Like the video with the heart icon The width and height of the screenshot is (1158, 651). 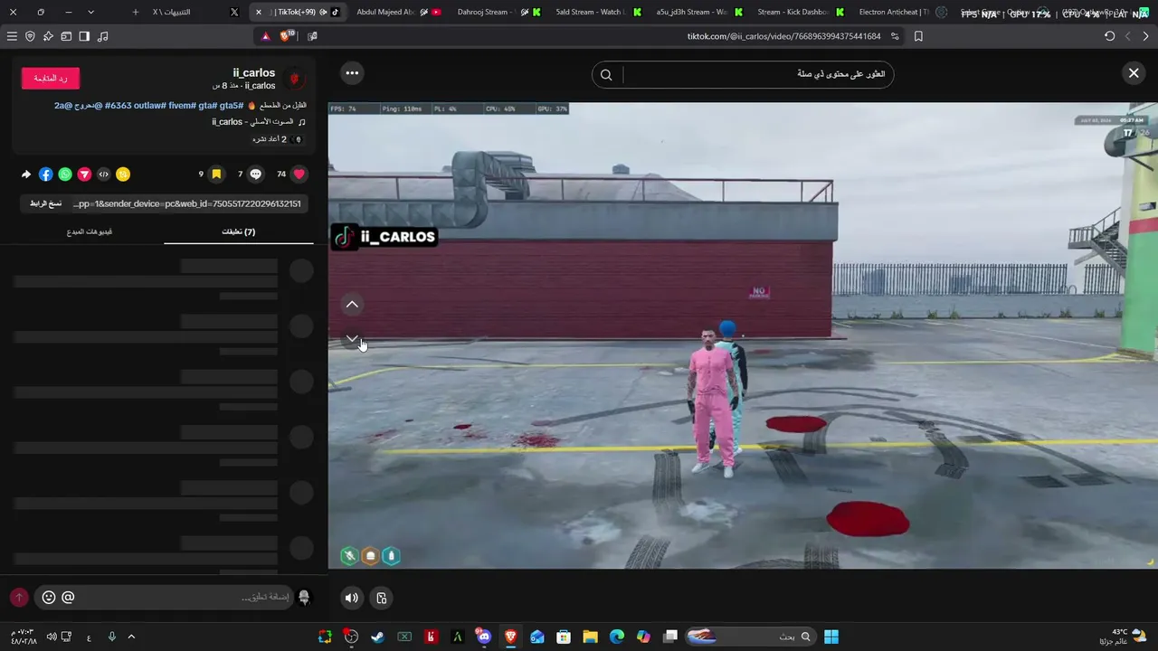pos(299,174)
